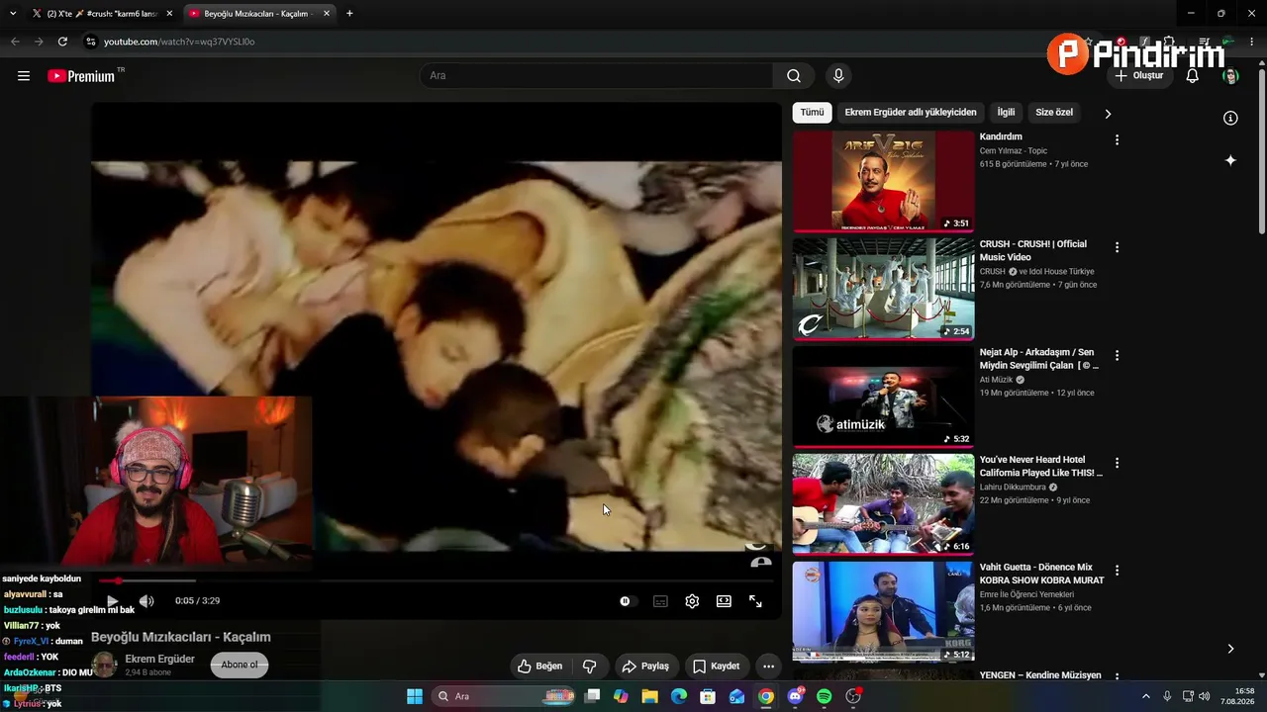
Task: Go back to the previous page
Action: (15, 42)
